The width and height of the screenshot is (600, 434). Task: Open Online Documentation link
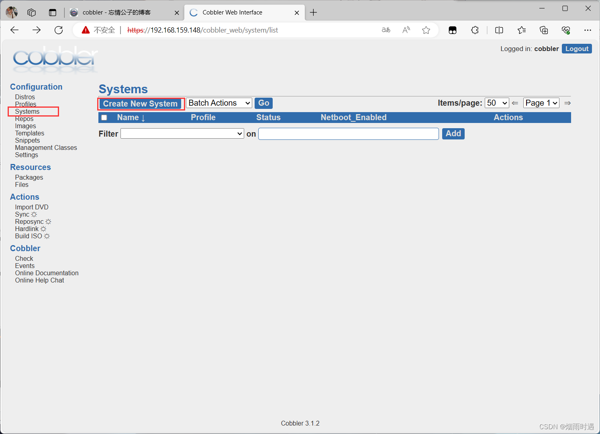47,273
